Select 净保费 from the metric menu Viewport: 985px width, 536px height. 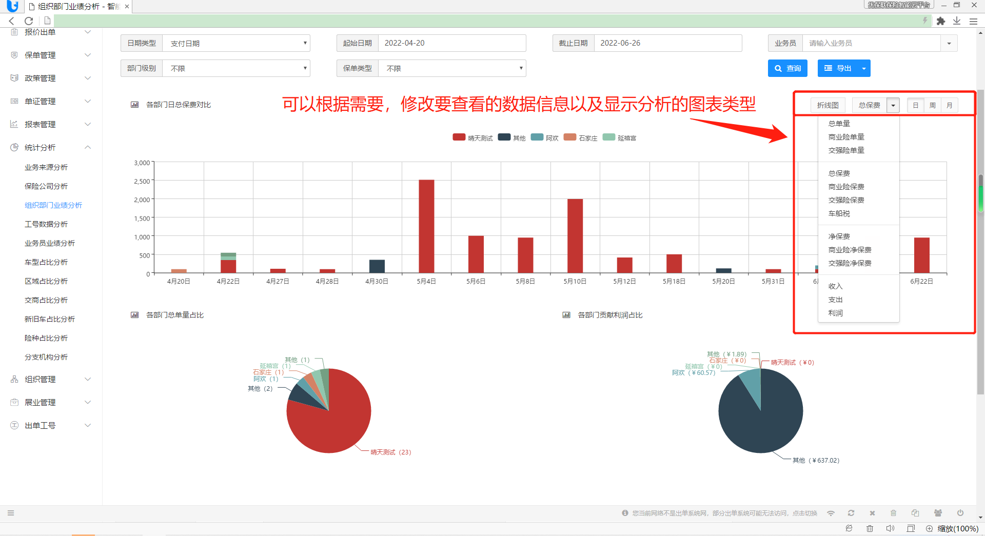[839, 236]
